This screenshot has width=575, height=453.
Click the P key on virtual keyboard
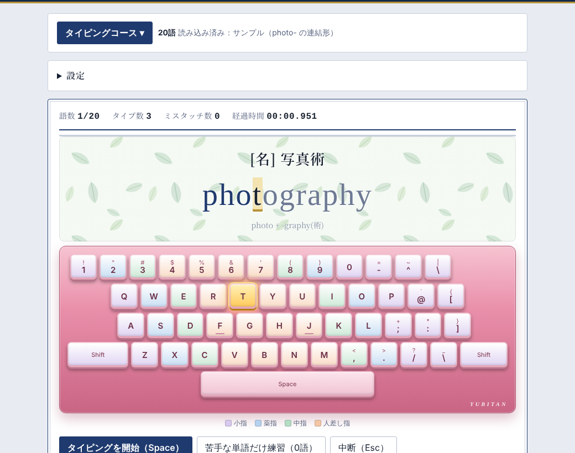tap(391, 296)
